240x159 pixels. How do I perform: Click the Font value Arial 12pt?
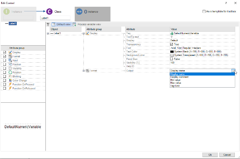pyautogui.click(x=186, y=48)
